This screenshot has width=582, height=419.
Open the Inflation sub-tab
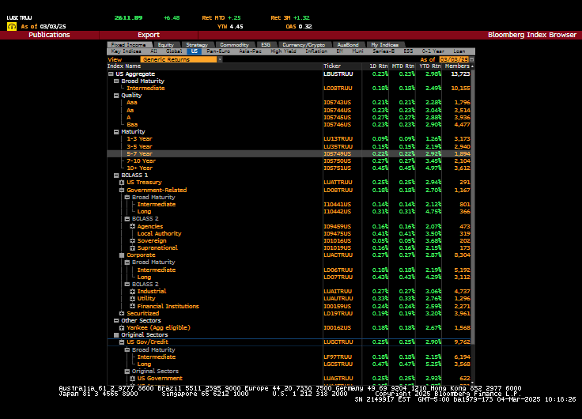[316, 51]
